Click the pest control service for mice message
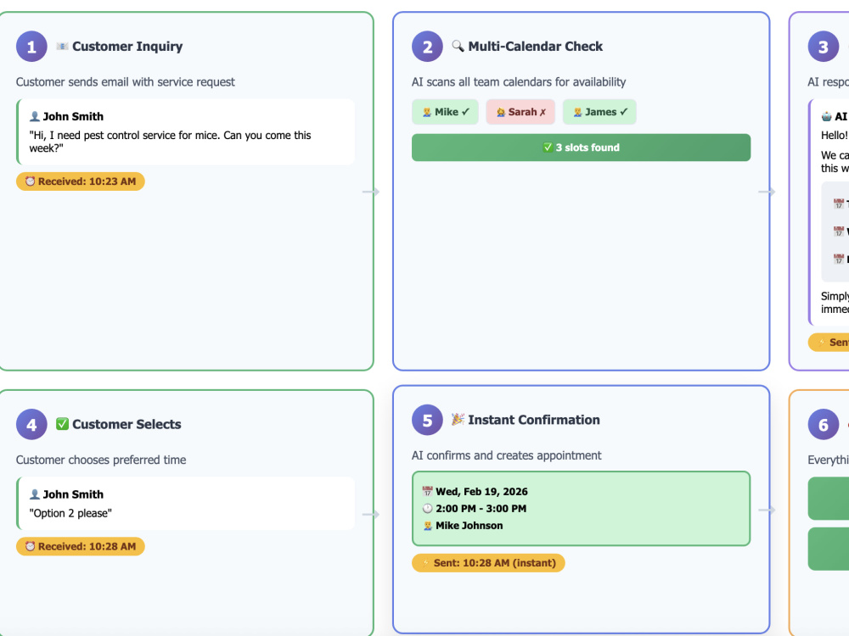 point(170,142)
